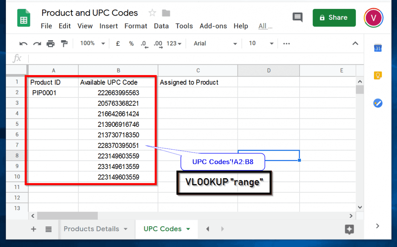Open the Data menu

(161, 26)
